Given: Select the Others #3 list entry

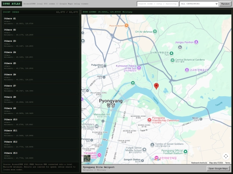Looking at the screenshot, I should (x=41, y=43).
